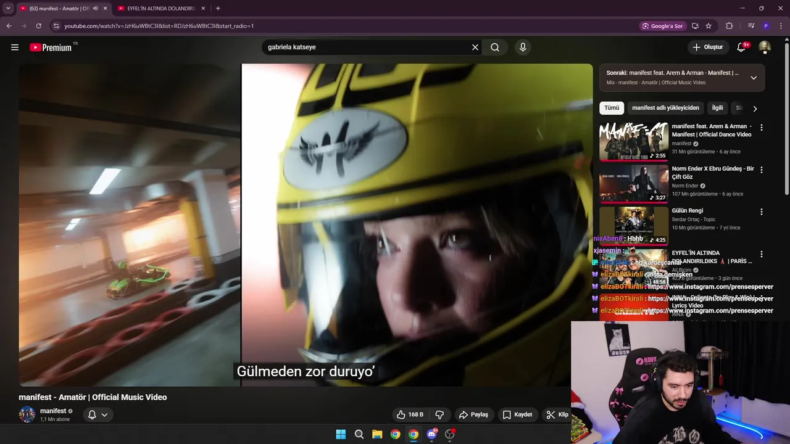790x444 pixels.
Task: Click the search magnifier button
Action: 495,47
